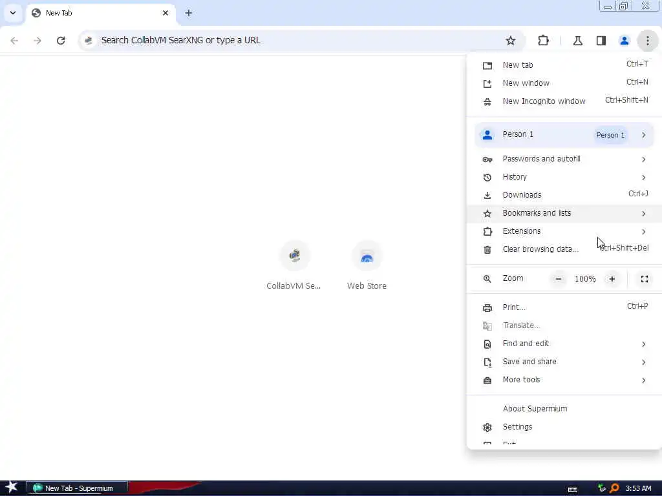Image resolution: width=662 pixels, height=496 pixels.
Task: Open a new tab with plus button
Action: [189, 13]
